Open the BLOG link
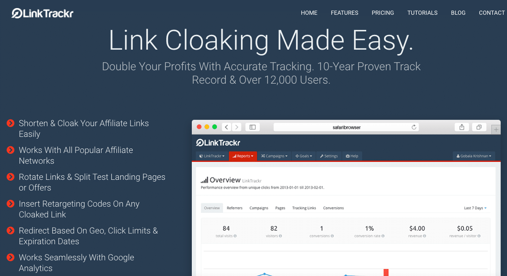The width and height of the screenshot is (507, 276). 458,13
